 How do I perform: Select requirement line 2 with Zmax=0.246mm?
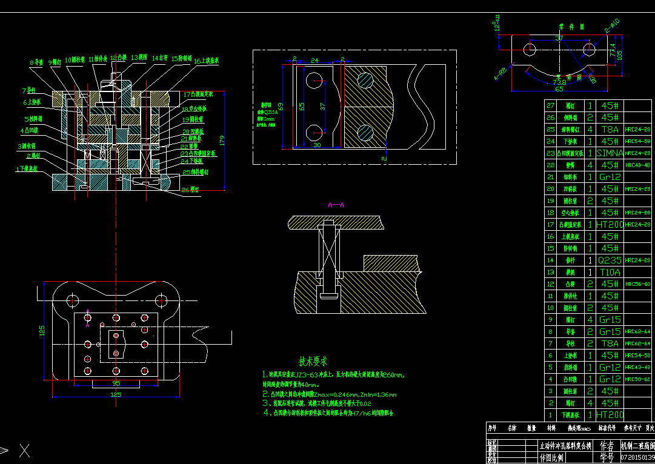(x=330, y=394)
